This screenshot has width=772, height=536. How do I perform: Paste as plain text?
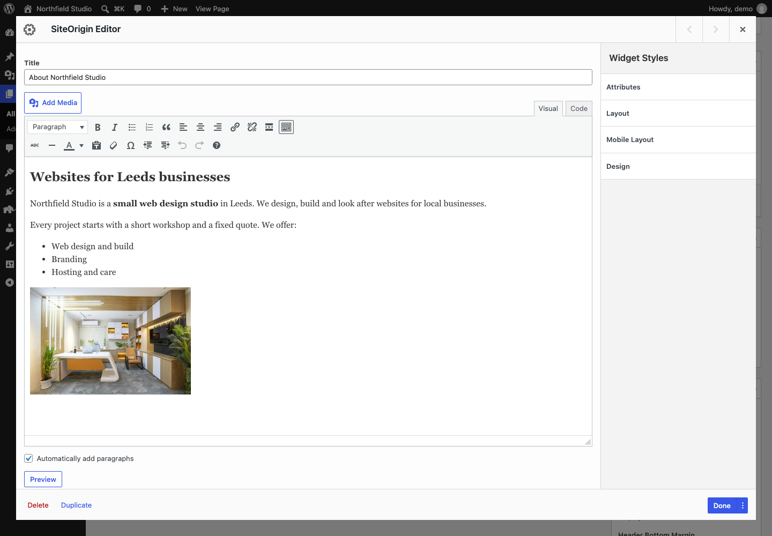coord(96,145)
